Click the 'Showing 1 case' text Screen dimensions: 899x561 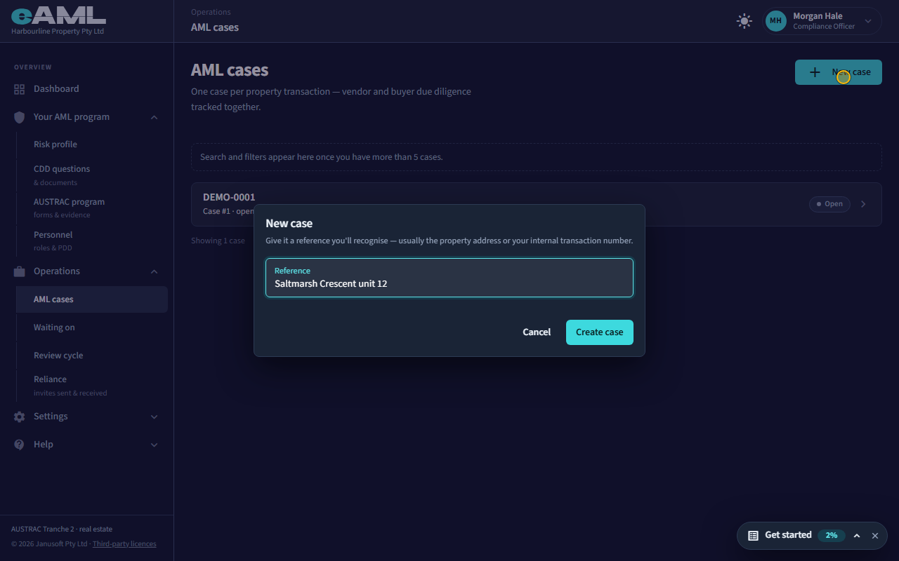(x=218, y=241)
